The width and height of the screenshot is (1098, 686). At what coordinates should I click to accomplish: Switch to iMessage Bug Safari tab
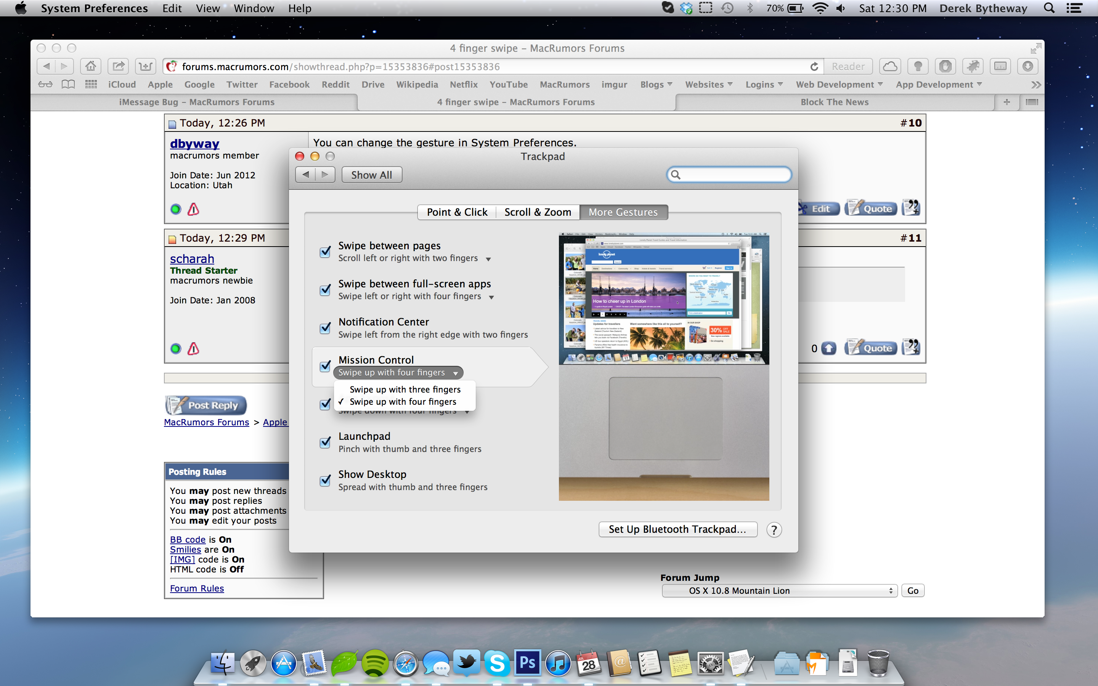coord(196,102)
